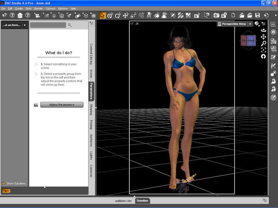
Task: Switch to the Surfaces side tab
Action: click(91, 141)
